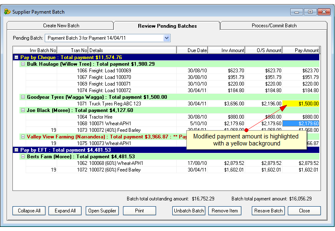The width and height of the screenshot is (335, 231).
Task: Open the Process/Commit Batch tab
Action: pyautogui.click(x=274, y=26)
